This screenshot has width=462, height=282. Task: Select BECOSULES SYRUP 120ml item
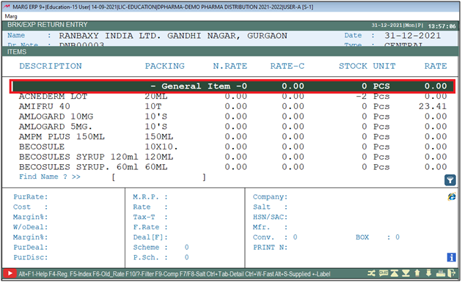(232, 157)
